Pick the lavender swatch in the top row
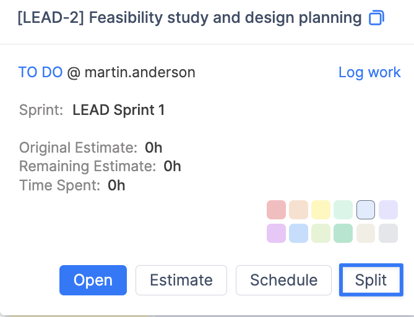Viewport: 414px width, 317px height. (388, 209)
